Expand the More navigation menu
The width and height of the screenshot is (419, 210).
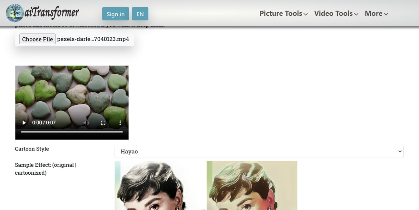pos(376,14)
